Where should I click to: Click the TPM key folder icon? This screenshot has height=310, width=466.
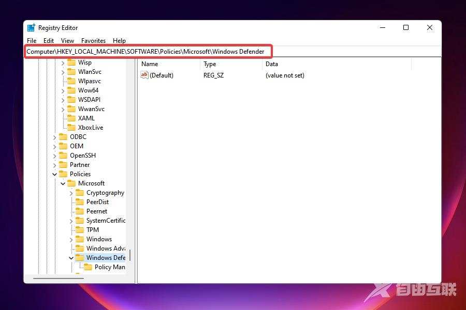pos(79,229)
